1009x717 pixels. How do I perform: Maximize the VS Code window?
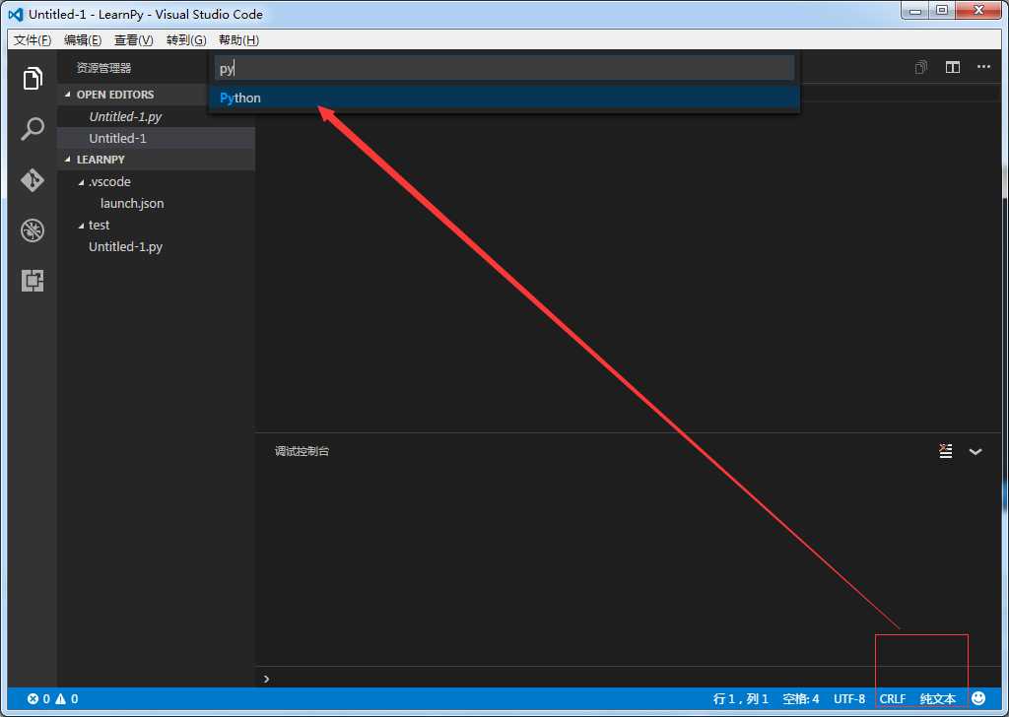[x=941, y=11]
